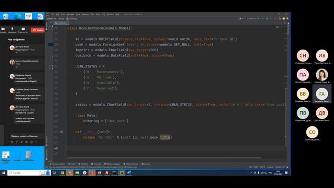Open the notification center icon

point(287,173)
